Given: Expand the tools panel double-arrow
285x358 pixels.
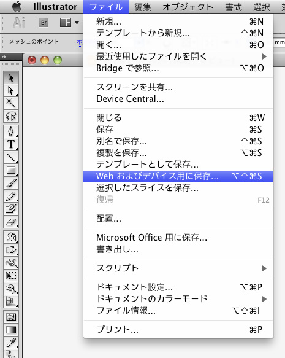Looking at the screenshot, I should click(4, 56).
